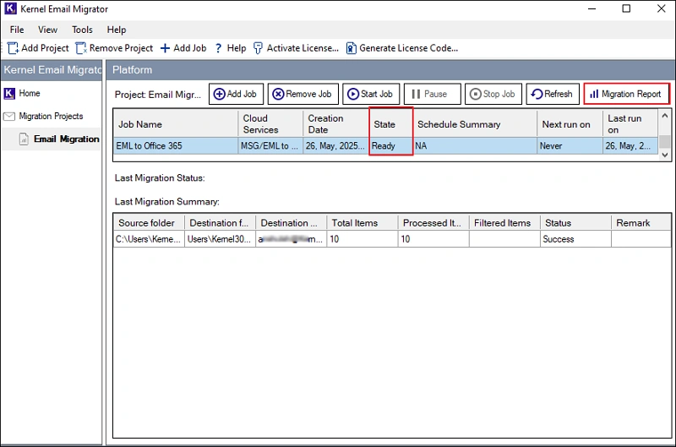The height and width of the screenshot is (447, 676).
Task: Click the Schedule Summary column header
Action: (x=475, y=124)
